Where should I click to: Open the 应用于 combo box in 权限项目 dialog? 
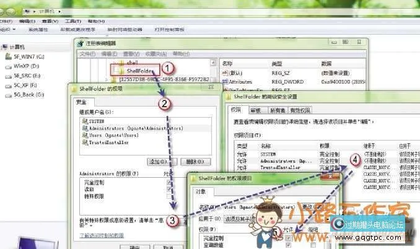[x=278, y=219]
